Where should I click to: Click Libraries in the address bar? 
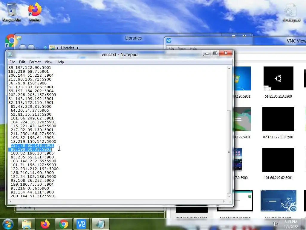click(x=67, y=48)
